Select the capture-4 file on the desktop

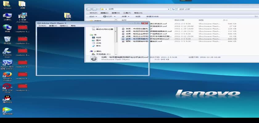[23, 52]
